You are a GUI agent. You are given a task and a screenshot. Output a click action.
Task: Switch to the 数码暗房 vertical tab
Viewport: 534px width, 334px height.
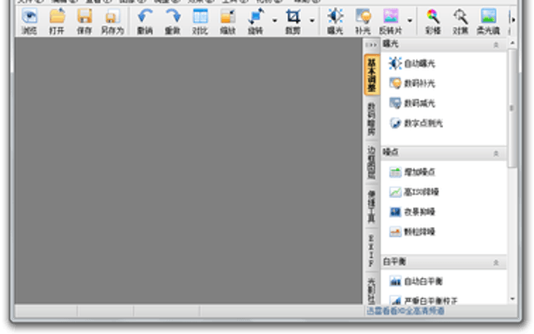371,119
